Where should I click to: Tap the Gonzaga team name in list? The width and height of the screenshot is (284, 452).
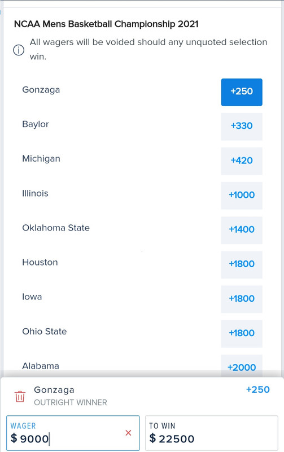click(41, 90)
